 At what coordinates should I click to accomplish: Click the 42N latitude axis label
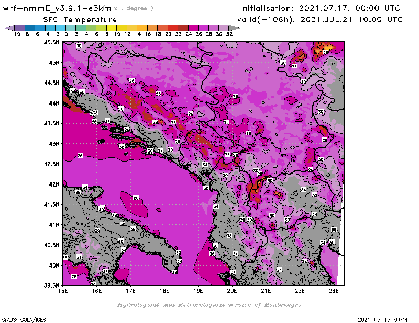point(54,184)
